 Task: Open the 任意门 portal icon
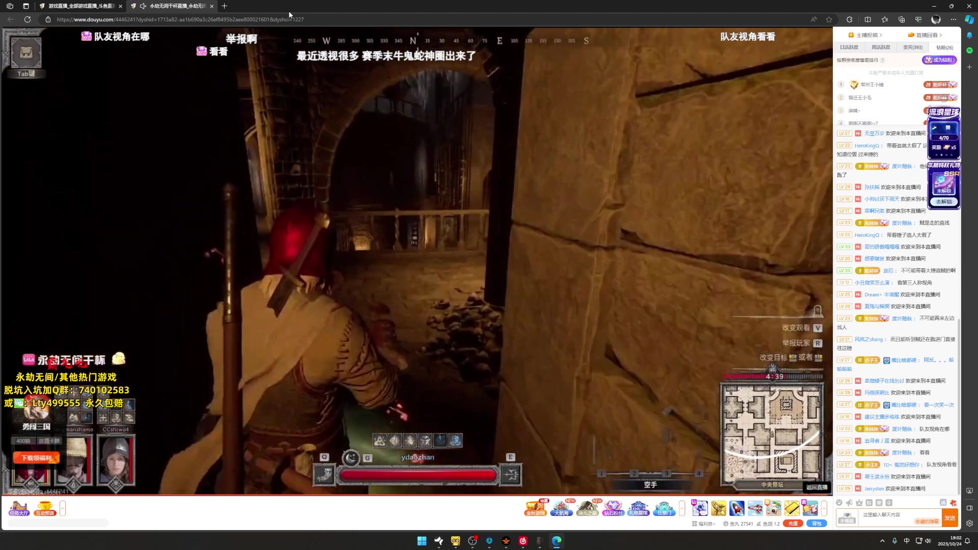(x=664, y=508)
